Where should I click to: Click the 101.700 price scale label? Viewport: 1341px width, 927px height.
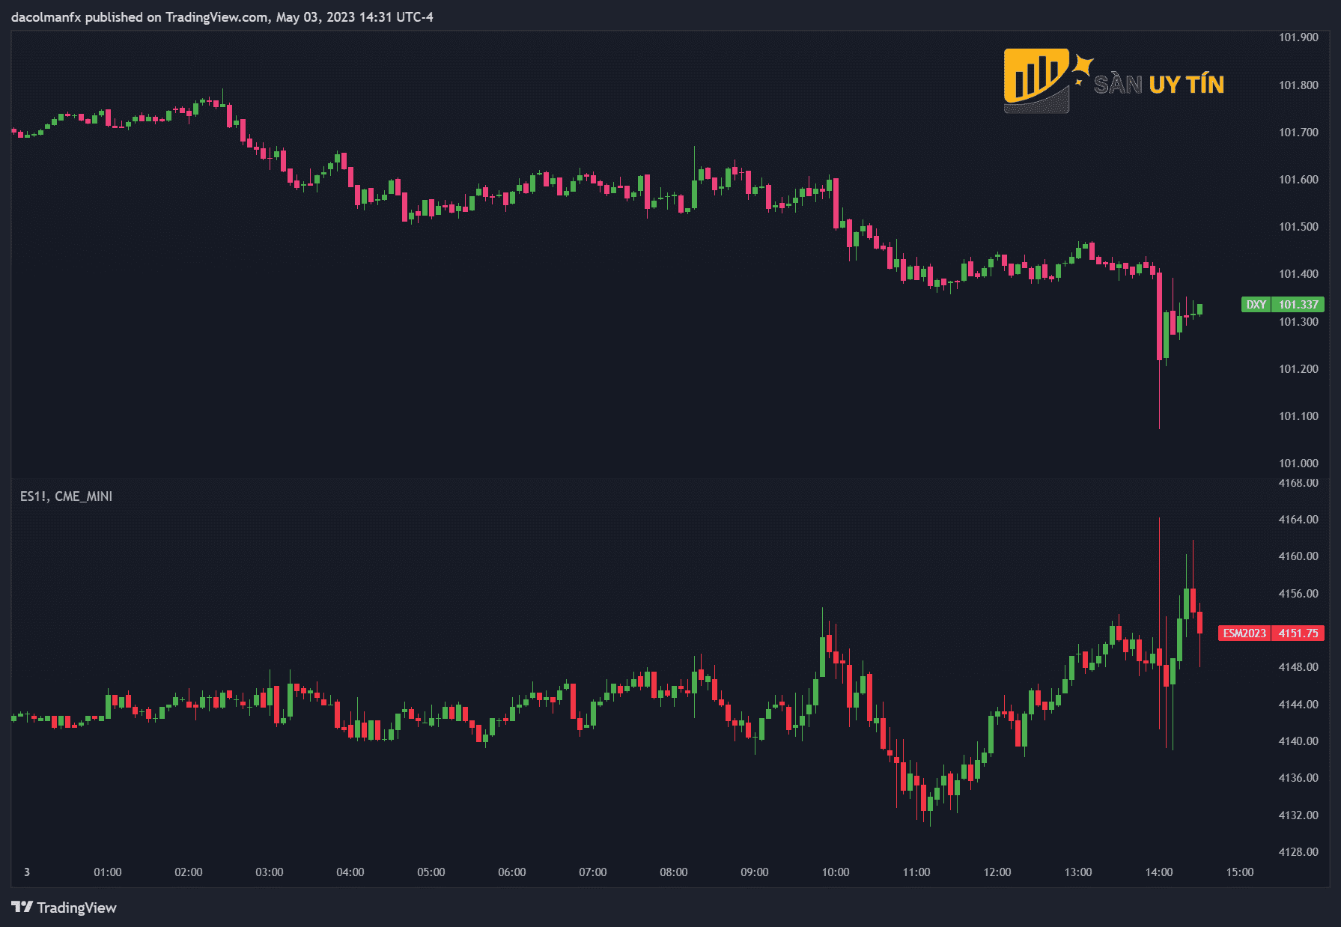1298,133
